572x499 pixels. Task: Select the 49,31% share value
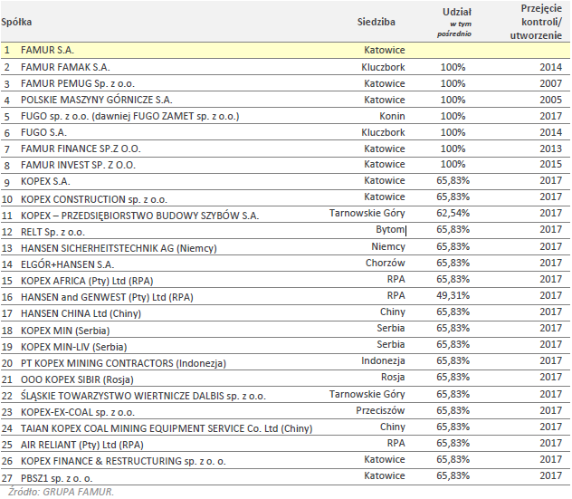tap(453, 295)
